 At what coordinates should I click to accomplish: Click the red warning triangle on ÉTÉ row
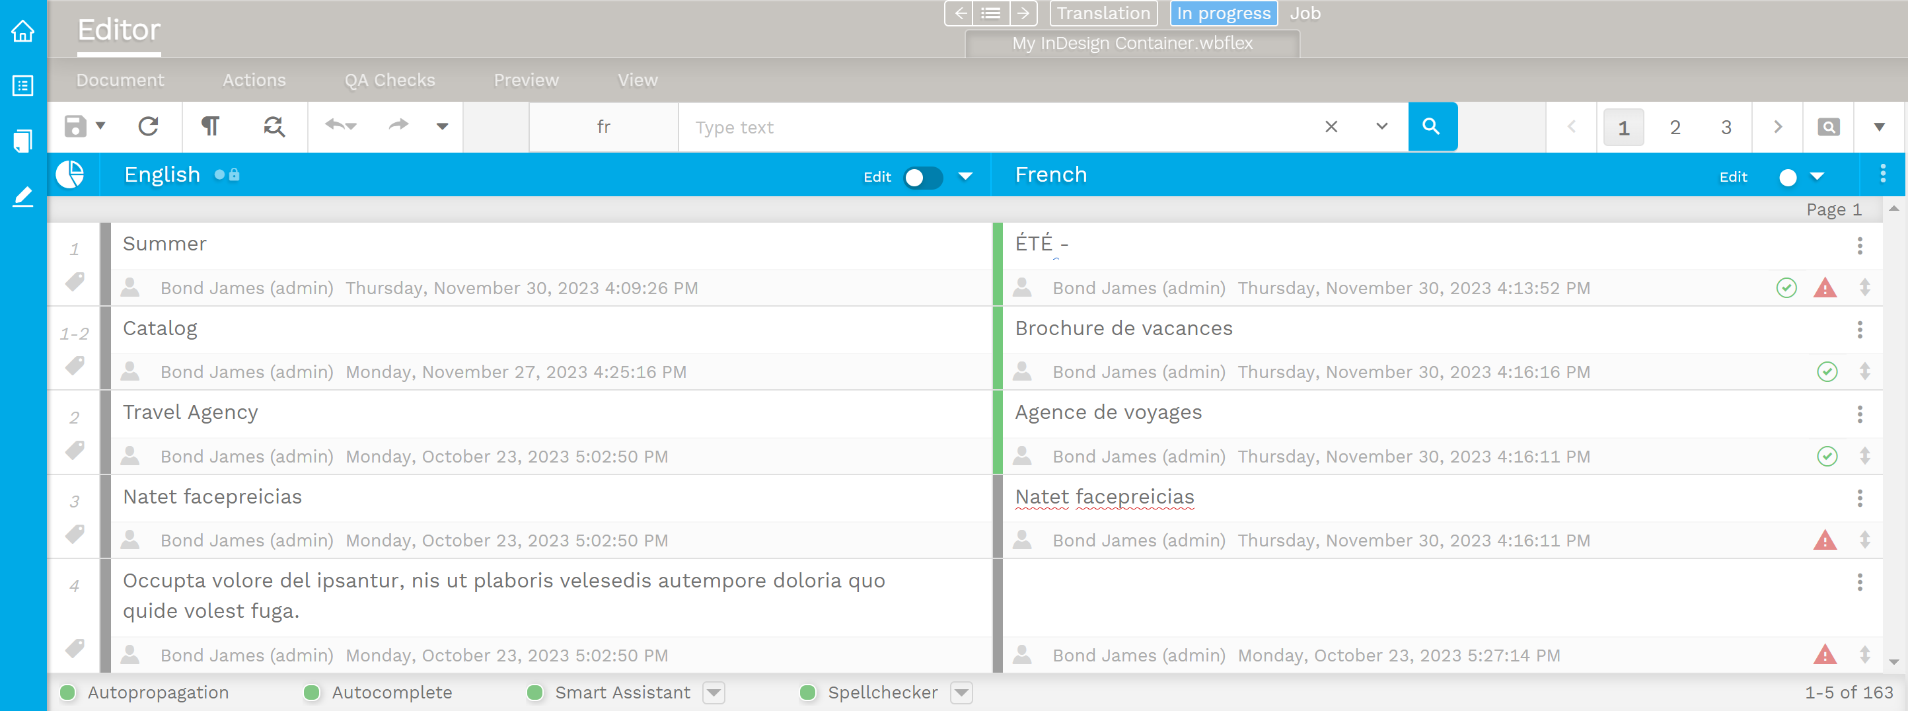tap(1824, 288)
